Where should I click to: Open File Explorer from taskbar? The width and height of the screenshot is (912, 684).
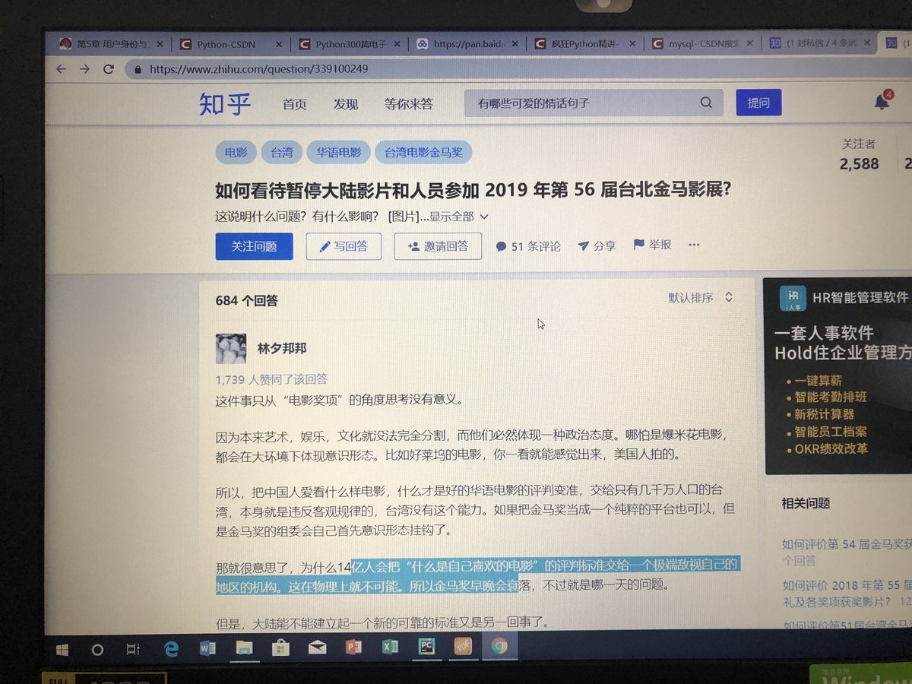coord(244,648)
